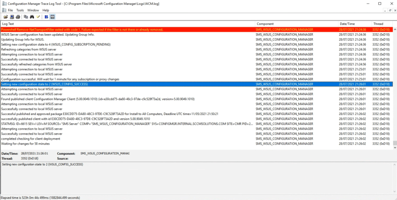Viewport: 397px width, 200px height.
Task: Toggle the Show/Hide Details pane icon
Action: click(x=52, y=17)
